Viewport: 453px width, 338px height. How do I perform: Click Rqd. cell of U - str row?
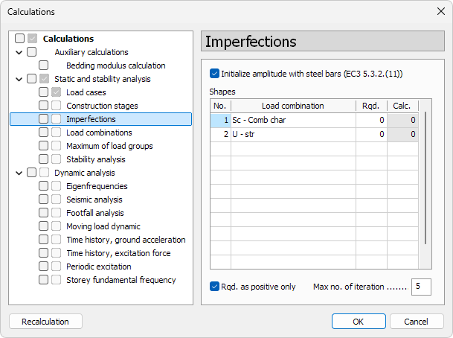370,134
